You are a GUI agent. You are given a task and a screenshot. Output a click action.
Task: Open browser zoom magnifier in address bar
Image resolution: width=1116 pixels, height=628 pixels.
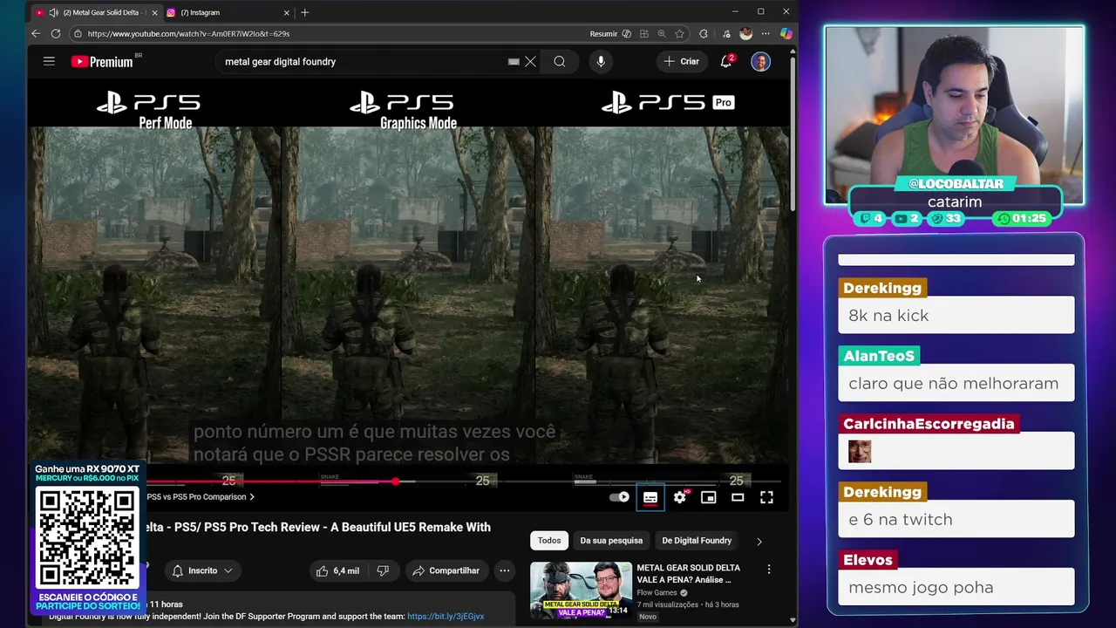pyautogui.click(x=662, y=33)
